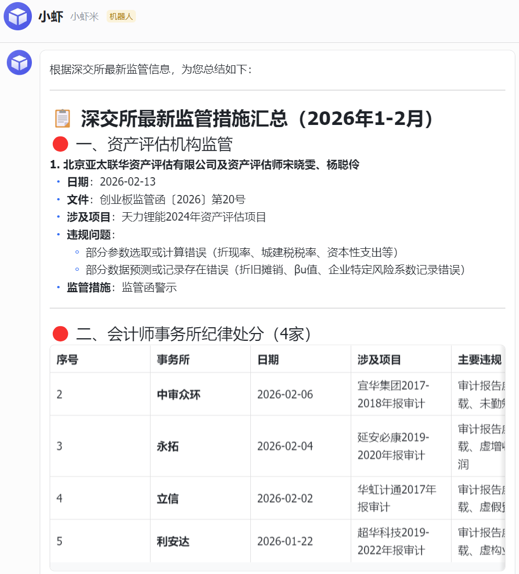Click heading 深交所最新监管措施汇总
Image resolution: width=519 pixels, height=574 pixels.
click(x=257, y=118)
